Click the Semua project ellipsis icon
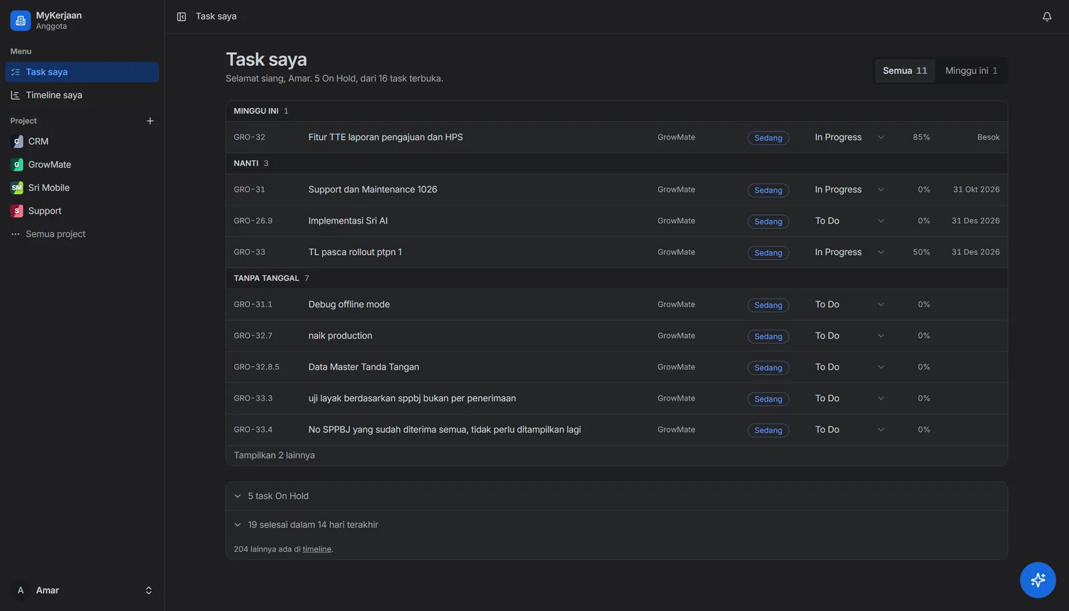Image resolution: width=1069 pixels, height=611 pixels. (15, 234)
